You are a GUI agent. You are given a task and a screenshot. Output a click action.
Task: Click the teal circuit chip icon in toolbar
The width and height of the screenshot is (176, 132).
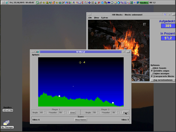(132, 2)
